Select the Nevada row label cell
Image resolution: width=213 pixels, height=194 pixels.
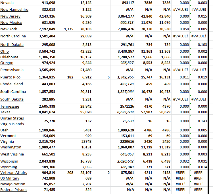coord(15,3)
